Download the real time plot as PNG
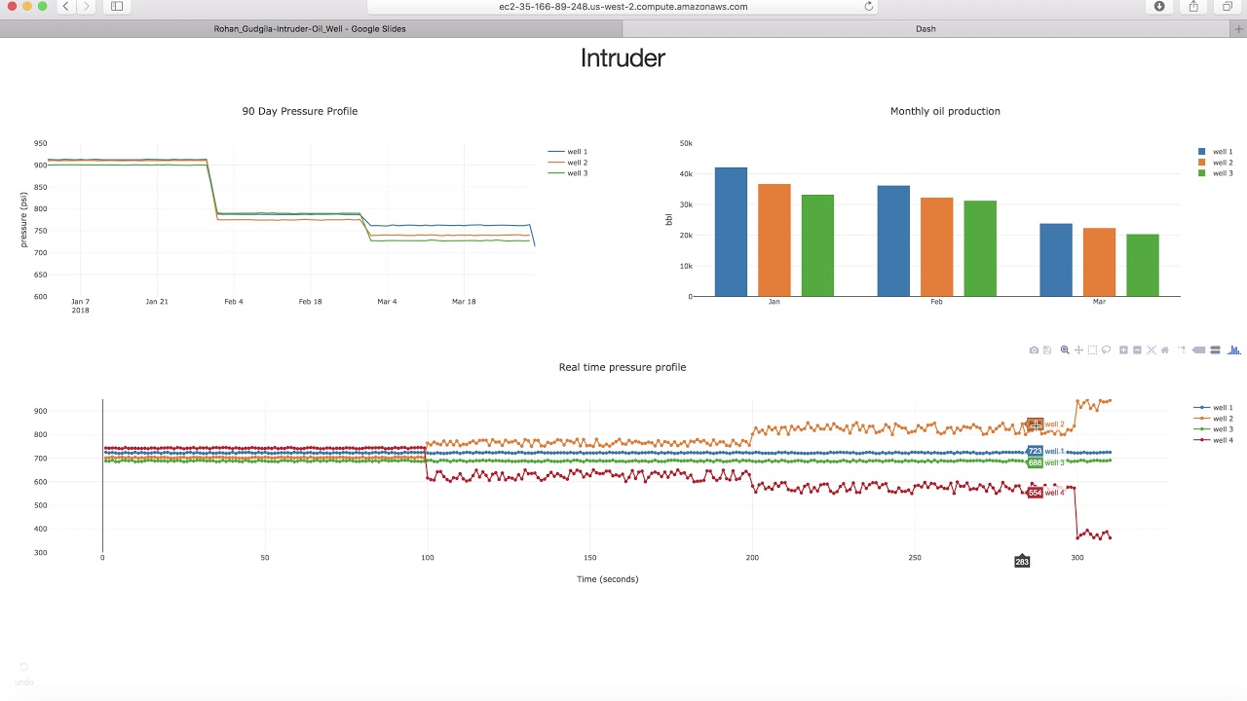Viewport: 1247px width, 701px height. tap(1034, 350)
